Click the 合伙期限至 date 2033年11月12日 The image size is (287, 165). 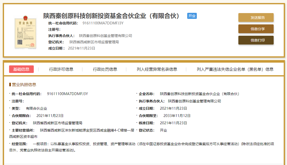[x=177, y=116]
